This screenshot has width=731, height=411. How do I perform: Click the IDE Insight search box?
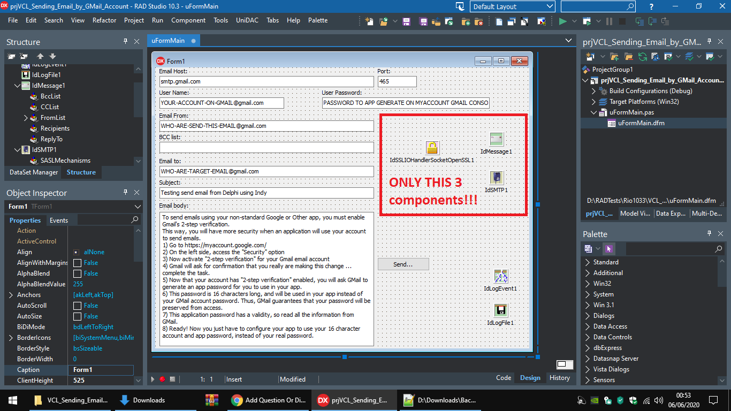pos(598,6)
